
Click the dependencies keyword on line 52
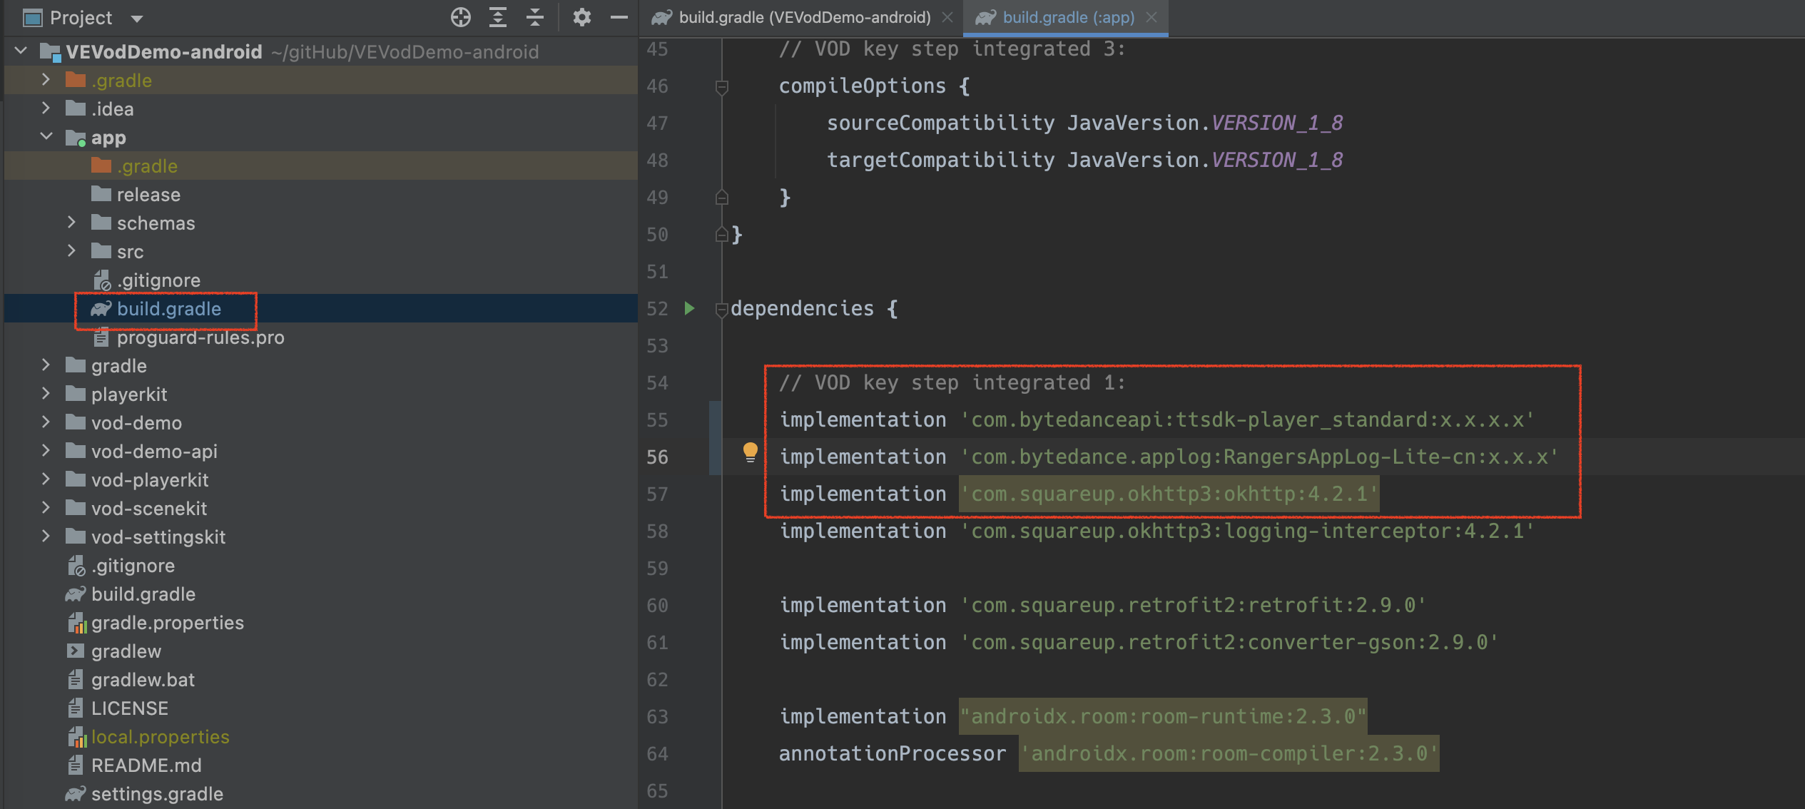(x=802, y=309)
